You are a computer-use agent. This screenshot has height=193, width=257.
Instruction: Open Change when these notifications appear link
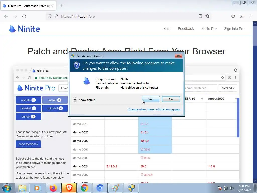[x=154, y=109]
